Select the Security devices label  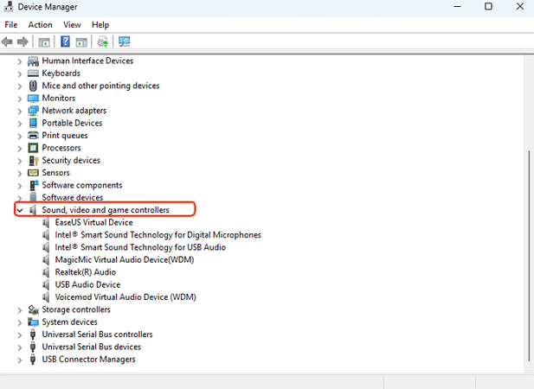71,160
